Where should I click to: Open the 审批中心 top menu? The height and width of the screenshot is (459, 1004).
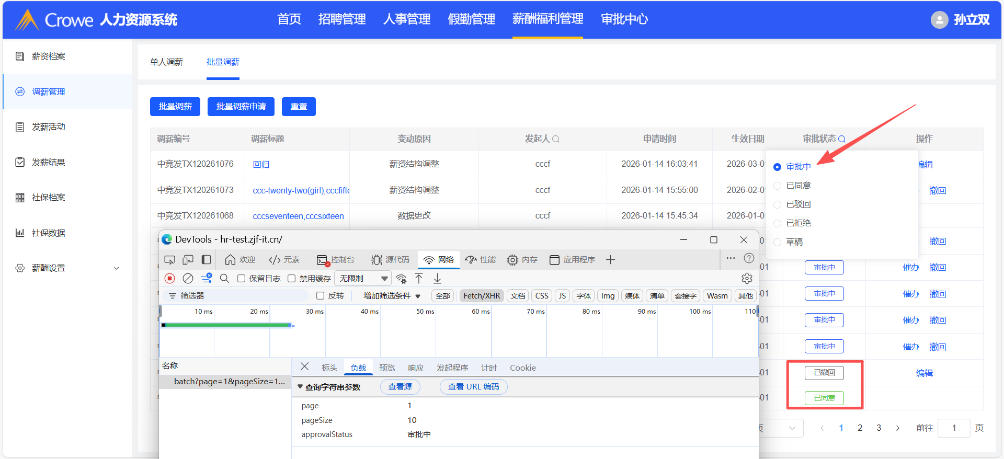click(x=624, y=19)
